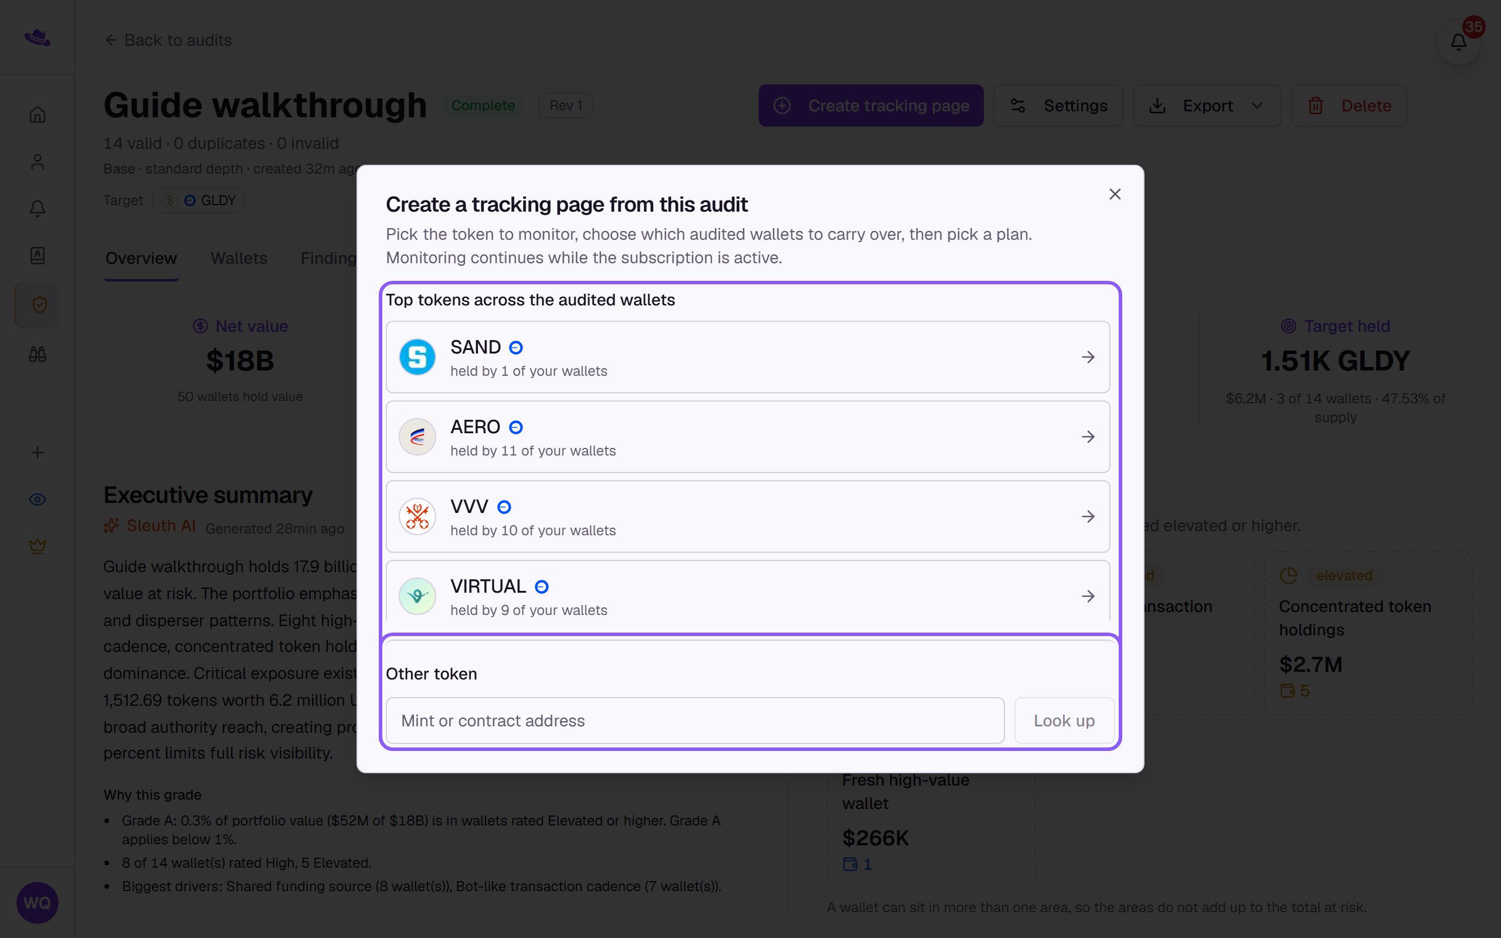Image resolution: width=1501 pixels, height=938 pixels.
Task: Delete this audit
Action: coord(1349,106)
